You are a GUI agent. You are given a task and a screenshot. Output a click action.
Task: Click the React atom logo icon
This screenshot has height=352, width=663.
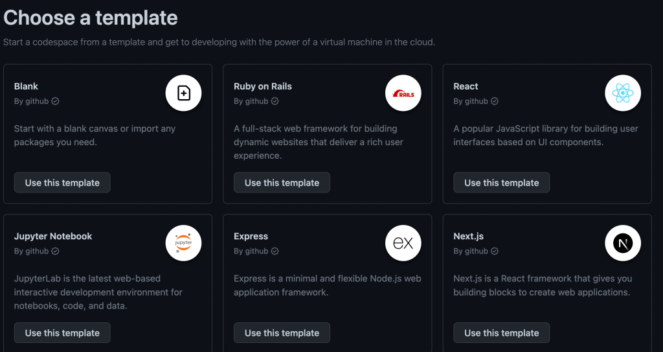point(623,93)
